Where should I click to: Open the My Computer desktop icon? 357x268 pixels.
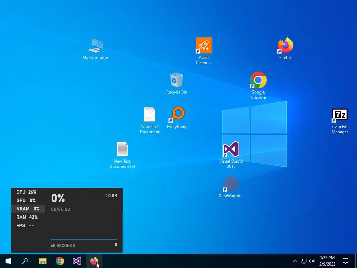tap(95, 49)
